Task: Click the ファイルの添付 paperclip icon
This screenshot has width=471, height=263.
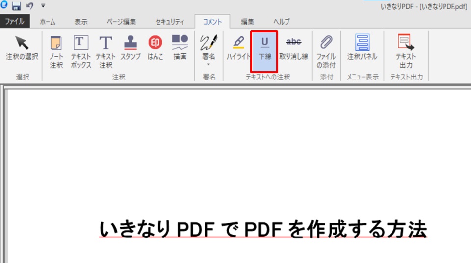Action: 326,42
